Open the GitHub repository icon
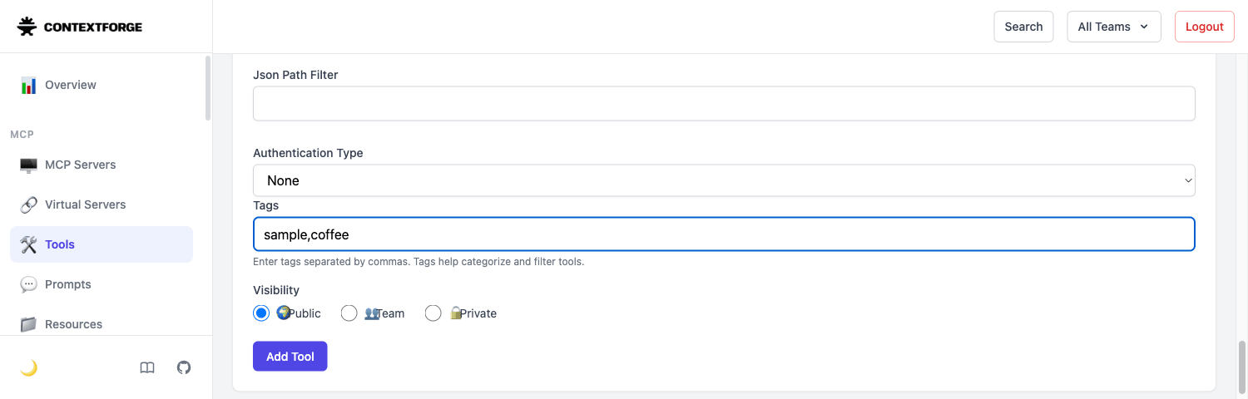The width and height of the screenshot is (1248, 399). [184, 367]
